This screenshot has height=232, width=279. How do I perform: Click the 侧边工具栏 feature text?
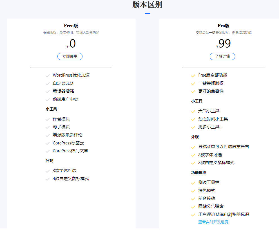coord(209,182)
